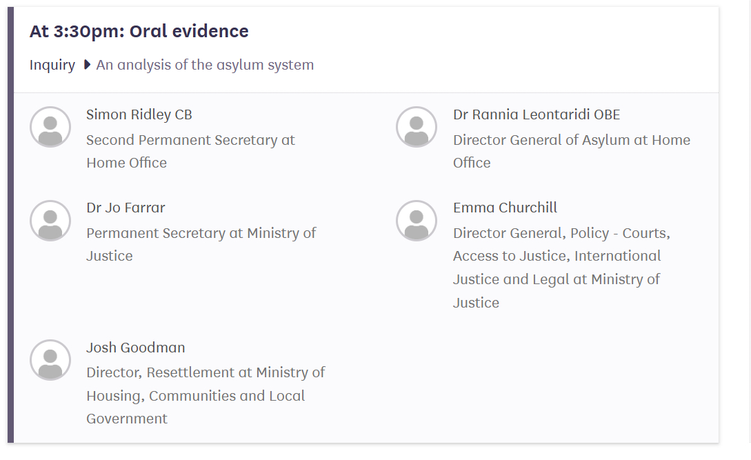Click 'Permanent Secretary at Ministry of Justice' text
Image resolution: width=751 pixels, height=460 pixels.
click(x=201, y=244)
